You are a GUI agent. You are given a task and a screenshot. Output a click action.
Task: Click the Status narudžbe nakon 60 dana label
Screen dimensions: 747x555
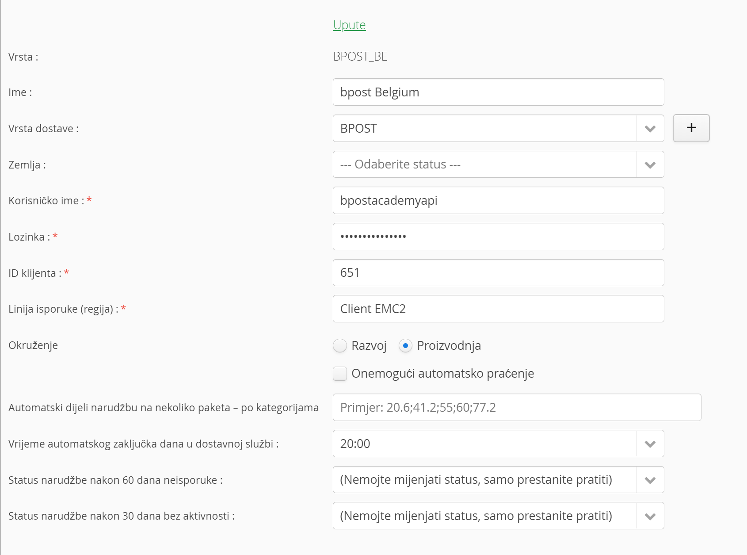point(115,480)
